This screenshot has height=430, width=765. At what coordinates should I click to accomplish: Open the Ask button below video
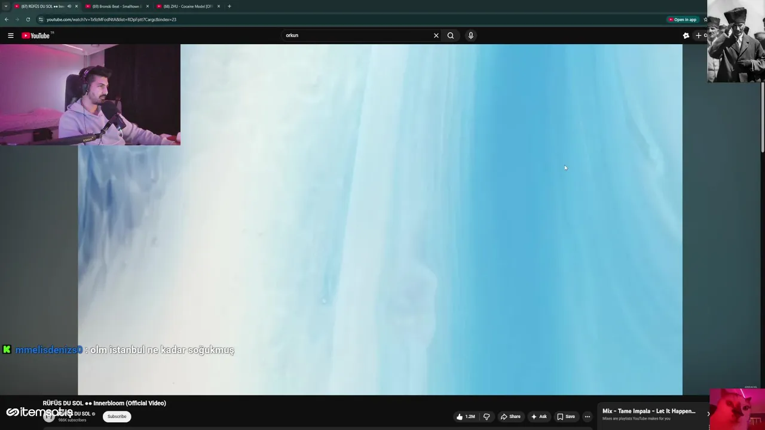point(538,417)
